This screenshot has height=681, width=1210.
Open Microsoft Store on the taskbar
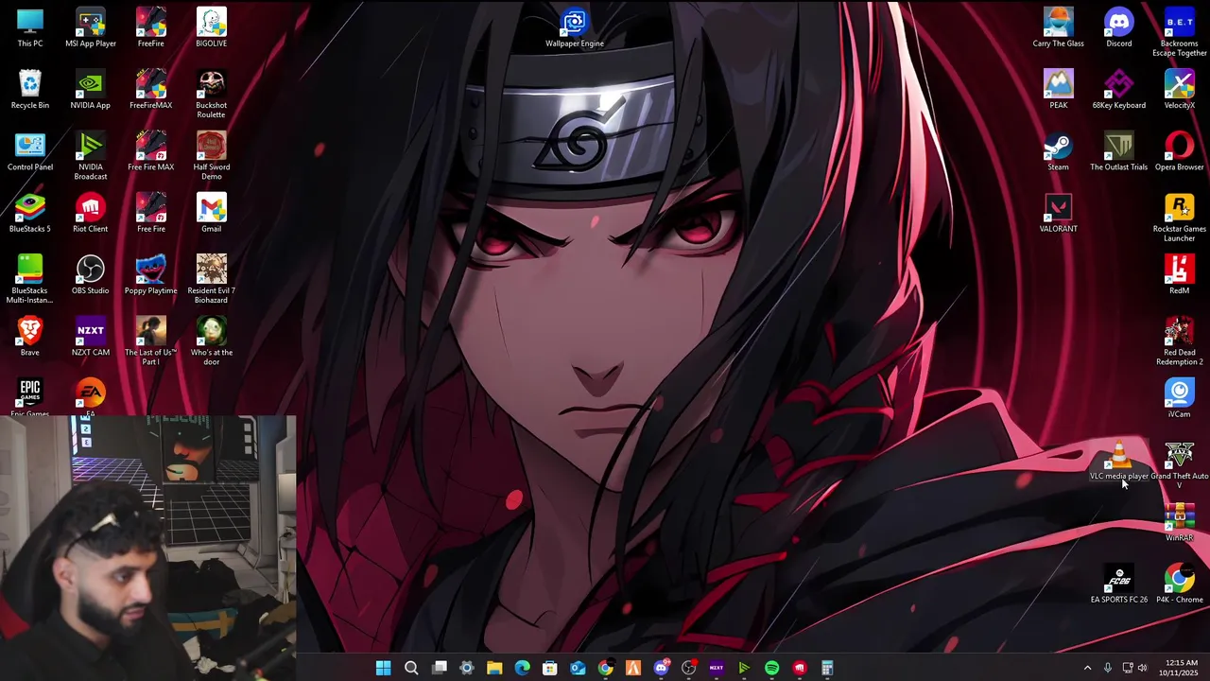tap(550, 669)
